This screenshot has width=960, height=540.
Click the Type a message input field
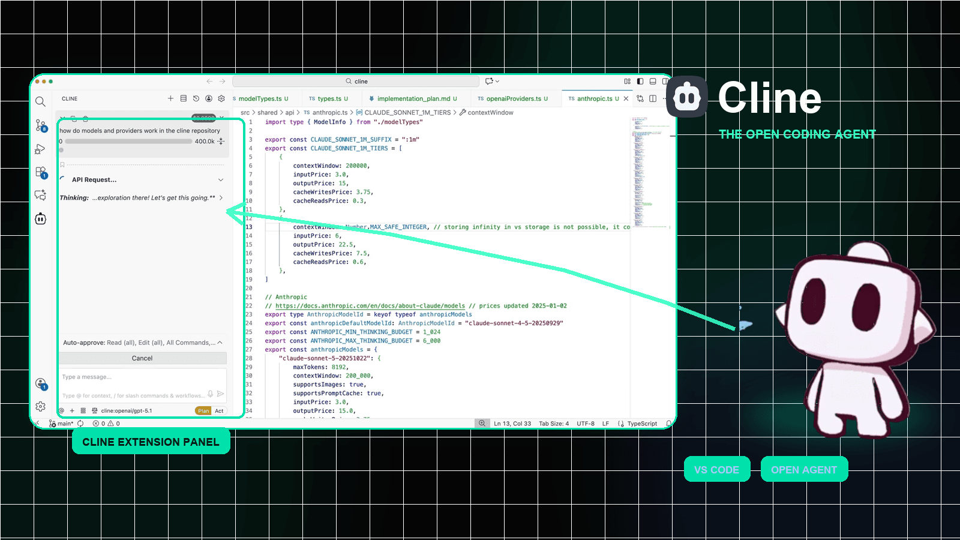point(143,385)
